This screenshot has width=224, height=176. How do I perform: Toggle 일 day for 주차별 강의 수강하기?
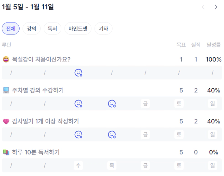point(212,104)
